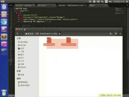
Task: Close the js file manager window
Action: click(x=17, y=29)
